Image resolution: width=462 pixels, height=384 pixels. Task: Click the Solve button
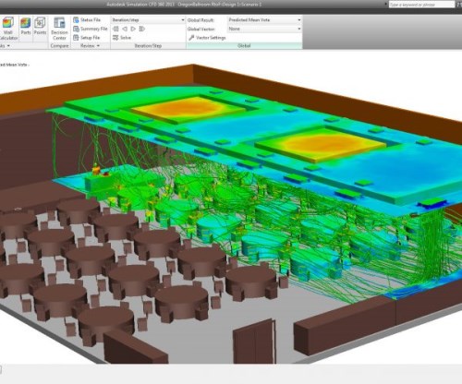click(122, 38)
